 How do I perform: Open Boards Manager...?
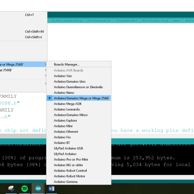click(79, 64)
